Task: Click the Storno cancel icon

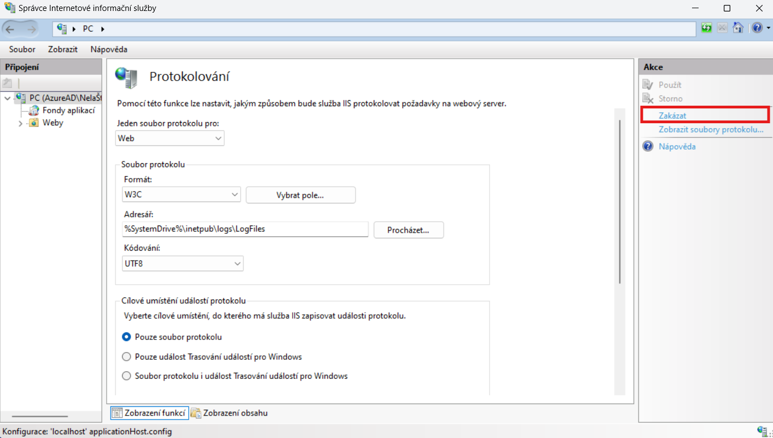Action: click(648, 99)
